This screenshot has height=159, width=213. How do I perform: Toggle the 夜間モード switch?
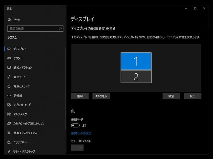pos(75,125)
